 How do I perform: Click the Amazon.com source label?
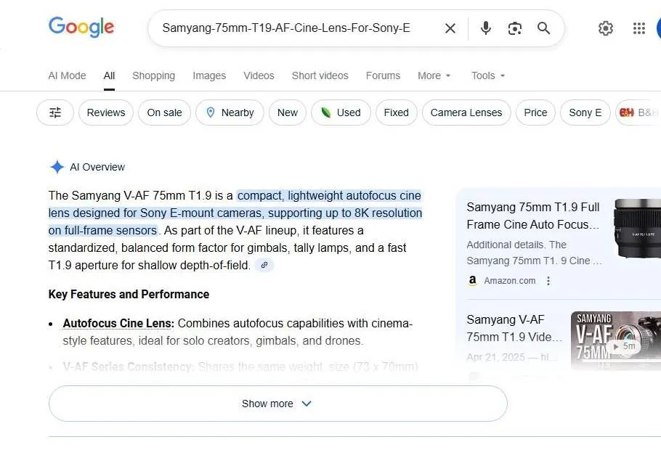[x=510, y=281]
